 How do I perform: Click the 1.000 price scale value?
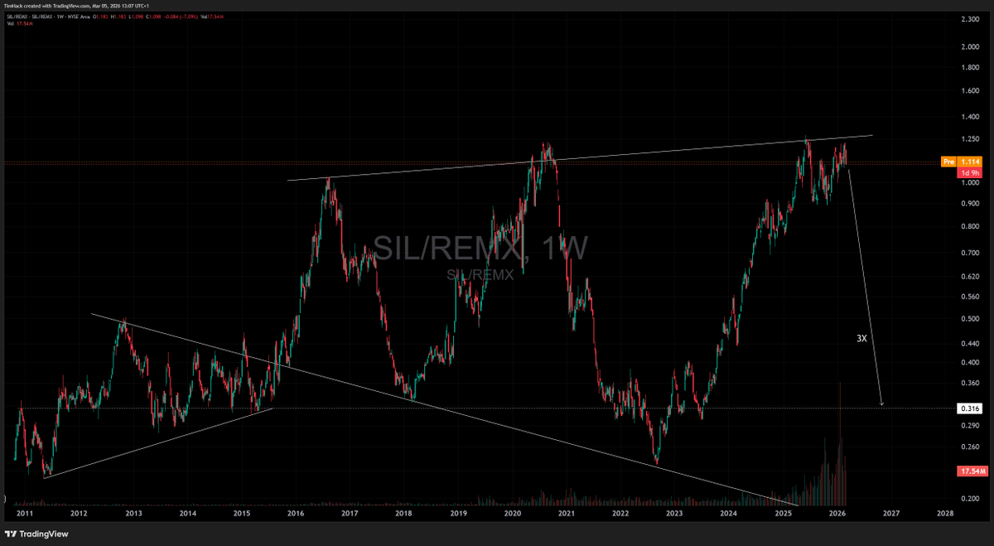[970, 182]
